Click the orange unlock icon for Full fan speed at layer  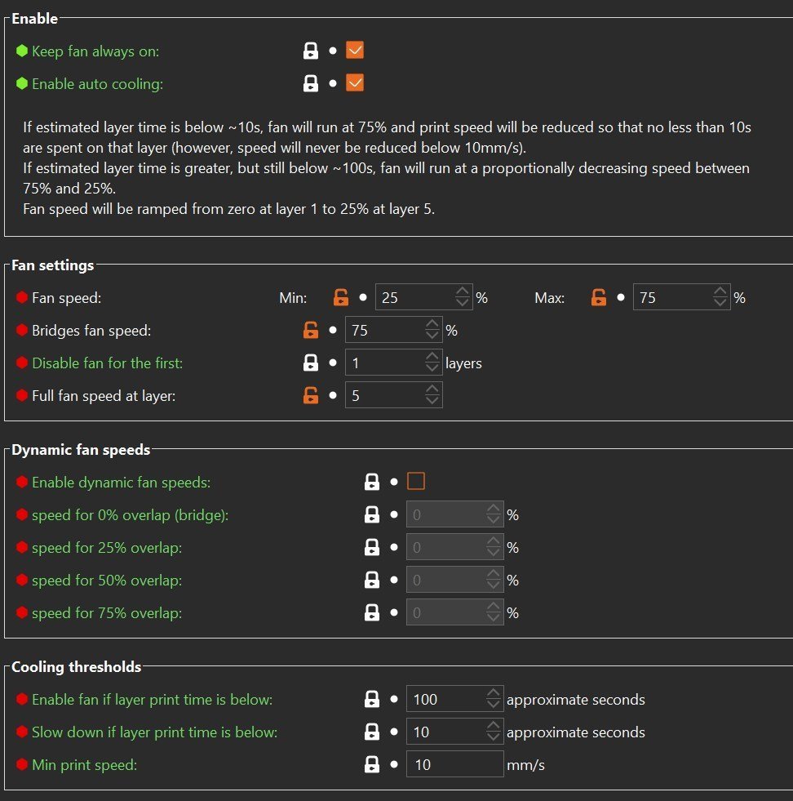310,395
